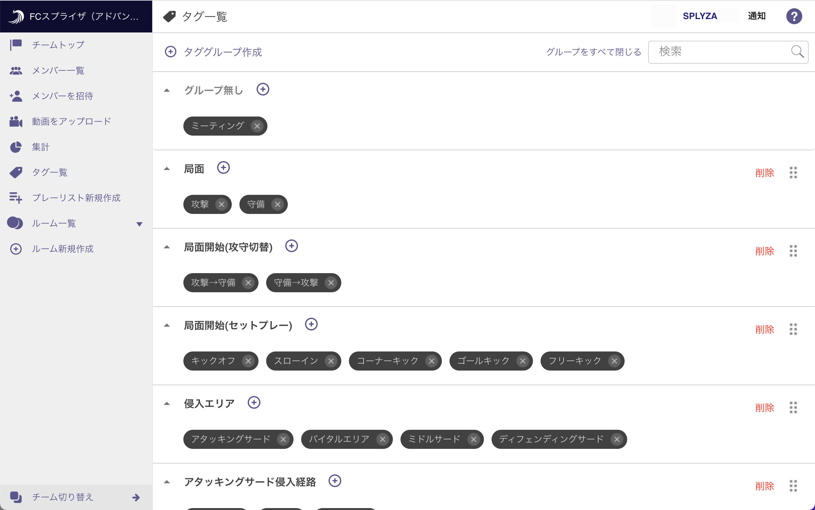Open 動画をアップロード from the sidebar
This screenshot has height=510, width=815.
pos(72,121)
